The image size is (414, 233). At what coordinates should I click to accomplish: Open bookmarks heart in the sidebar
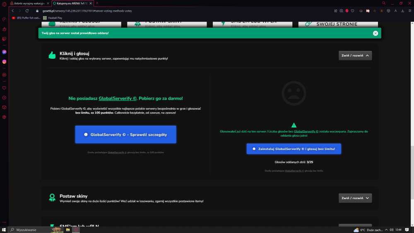(x=4, y=88)
